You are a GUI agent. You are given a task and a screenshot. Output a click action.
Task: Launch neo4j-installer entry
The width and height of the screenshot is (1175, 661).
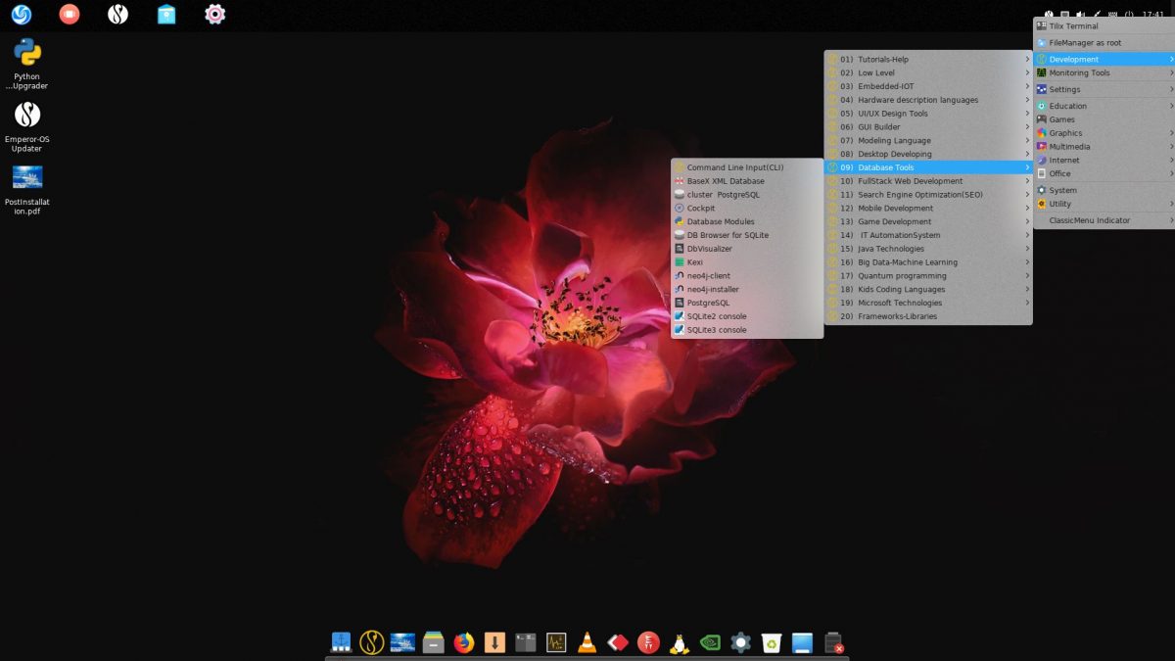coord(747,290)
